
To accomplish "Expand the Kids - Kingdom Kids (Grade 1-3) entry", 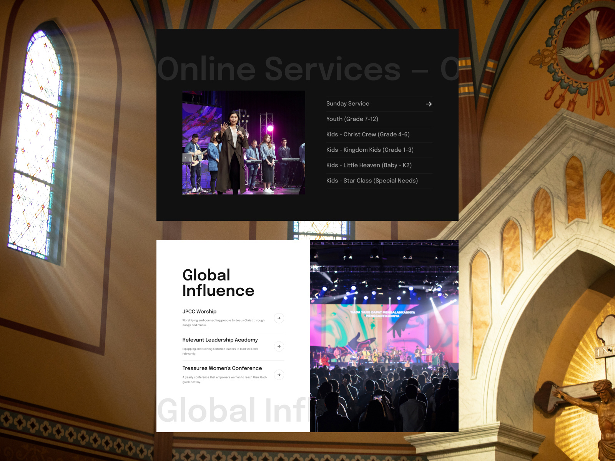I will click(x=370, y=150).
